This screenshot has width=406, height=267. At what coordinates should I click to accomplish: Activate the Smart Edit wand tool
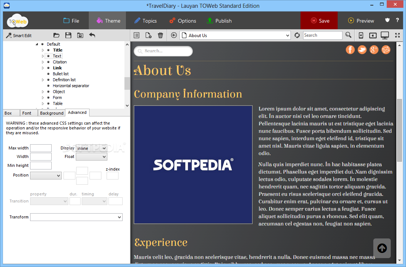point(19,35)
